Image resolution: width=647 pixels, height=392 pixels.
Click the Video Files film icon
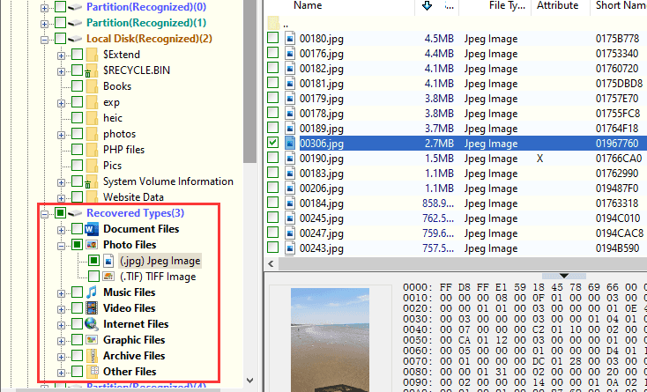(x=93, y=308)
